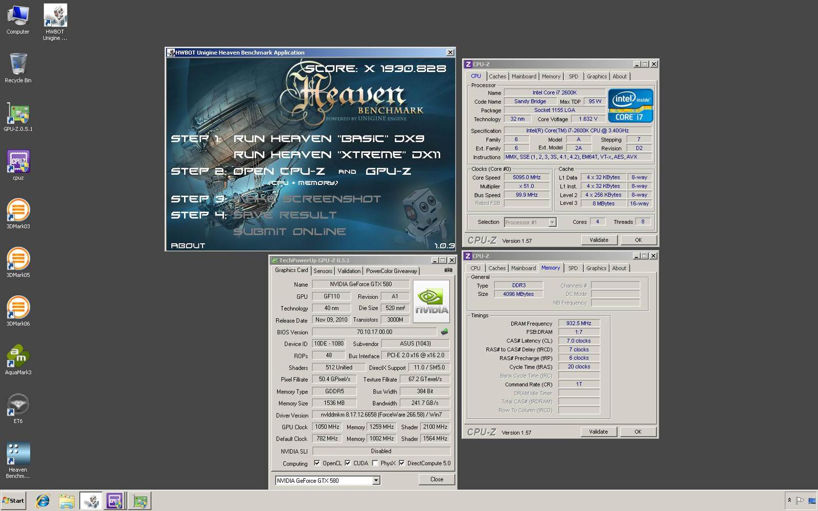Launch cpuz desktop shortcut
The width and height of the screenshot is (818, 511).
[x=18, y=165]
